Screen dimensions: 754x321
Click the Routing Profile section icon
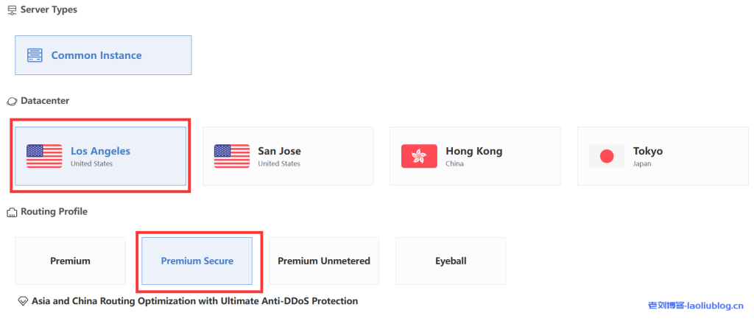point(12,212)
